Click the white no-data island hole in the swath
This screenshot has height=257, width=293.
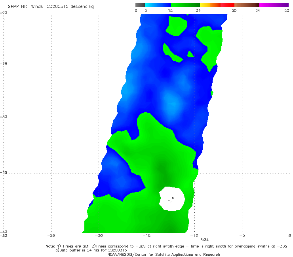[172, 199]
